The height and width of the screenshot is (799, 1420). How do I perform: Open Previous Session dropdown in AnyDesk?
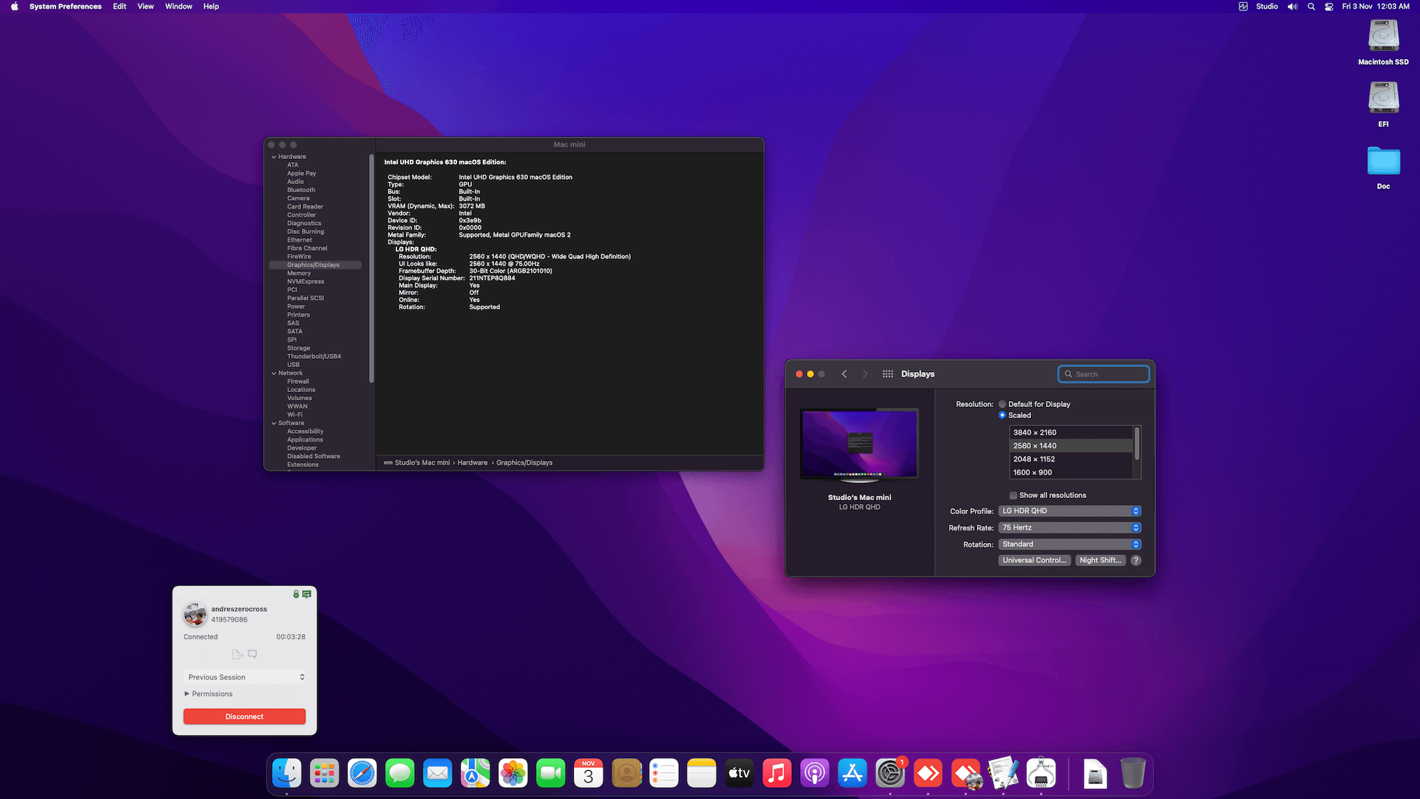pyautogui.click(x=245, y=678)
